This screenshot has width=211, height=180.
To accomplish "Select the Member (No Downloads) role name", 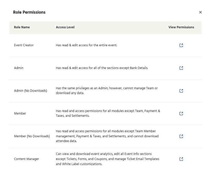I will coord(32,136).
